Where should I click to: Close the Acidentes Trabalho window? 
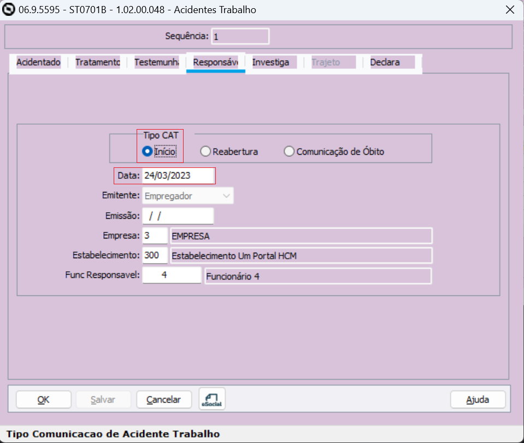click(x=510, y=10)
